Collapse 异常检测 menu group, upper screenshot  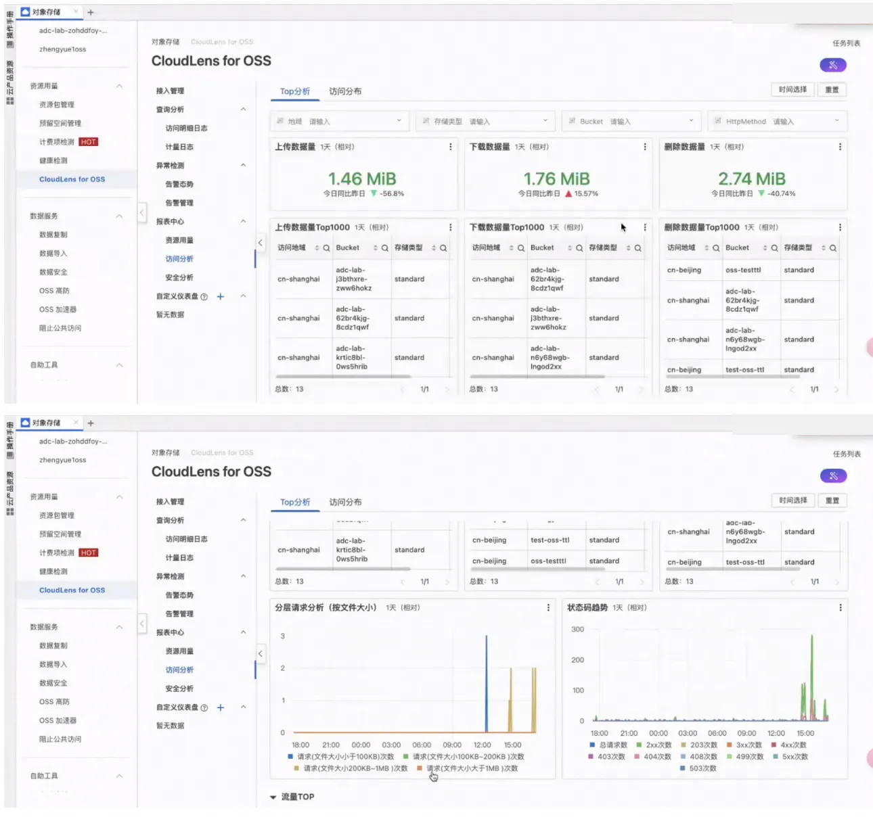(243, 166)
